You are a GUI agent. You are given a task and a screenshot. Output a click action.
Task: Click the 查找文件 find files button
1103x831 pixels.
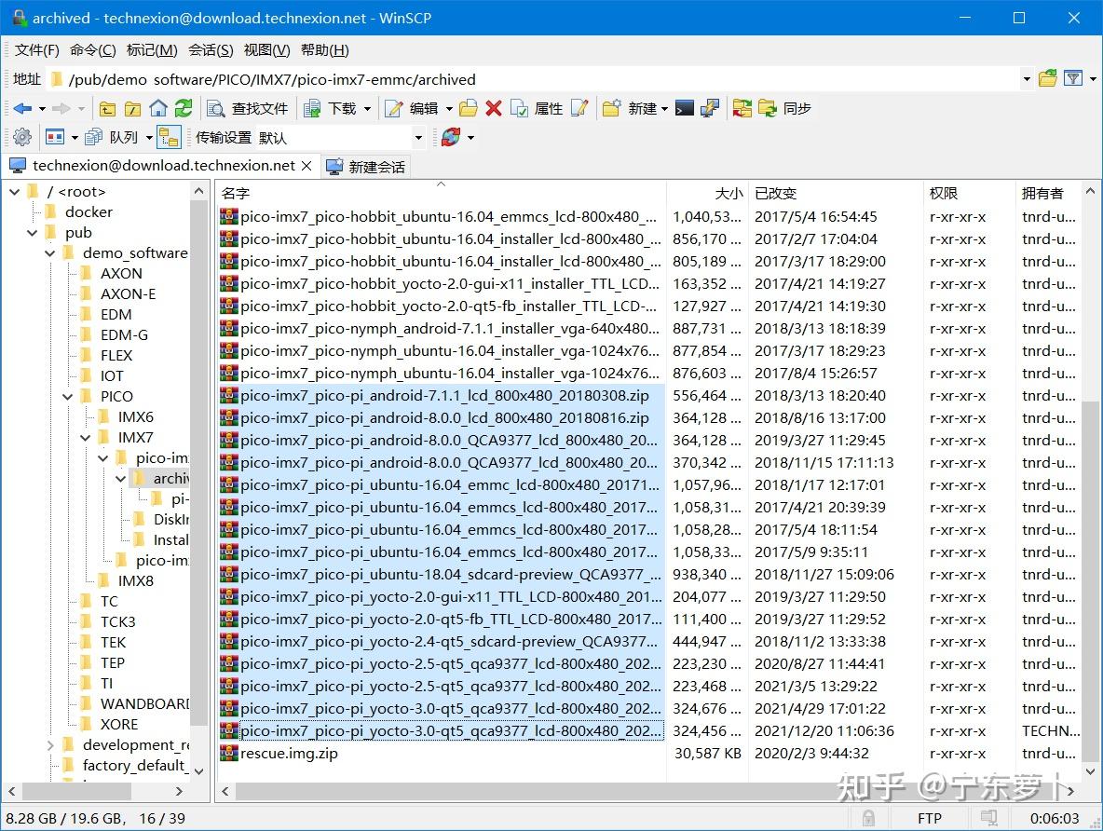click(x=248, y=109)
